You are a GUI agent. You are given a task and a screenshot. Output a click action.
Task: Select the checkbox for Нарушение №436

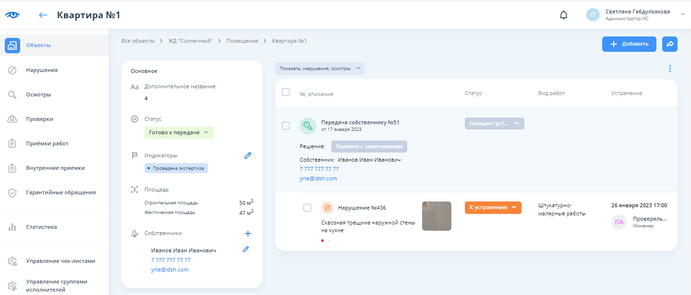click(307, 208)
